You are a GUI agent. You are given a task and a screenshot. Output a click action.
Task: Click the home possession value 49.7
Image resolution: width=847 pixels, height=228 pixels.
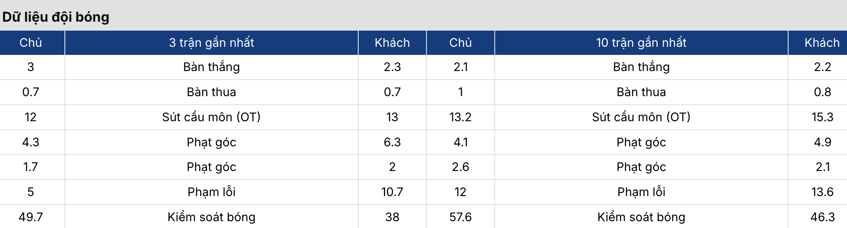(31, 217)
